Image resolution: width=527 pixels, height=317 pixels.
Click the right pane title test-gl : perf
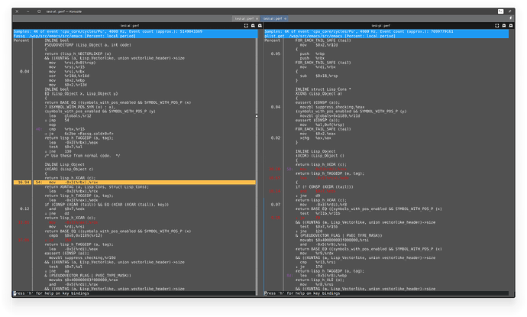point(381,25)
